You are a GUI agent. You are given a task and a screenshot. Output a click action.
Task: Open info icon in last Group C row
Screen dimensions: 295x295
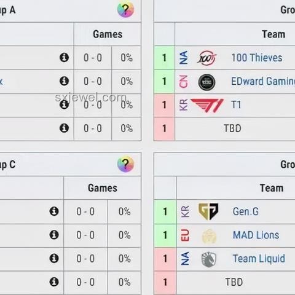click(x=54, y=282)
